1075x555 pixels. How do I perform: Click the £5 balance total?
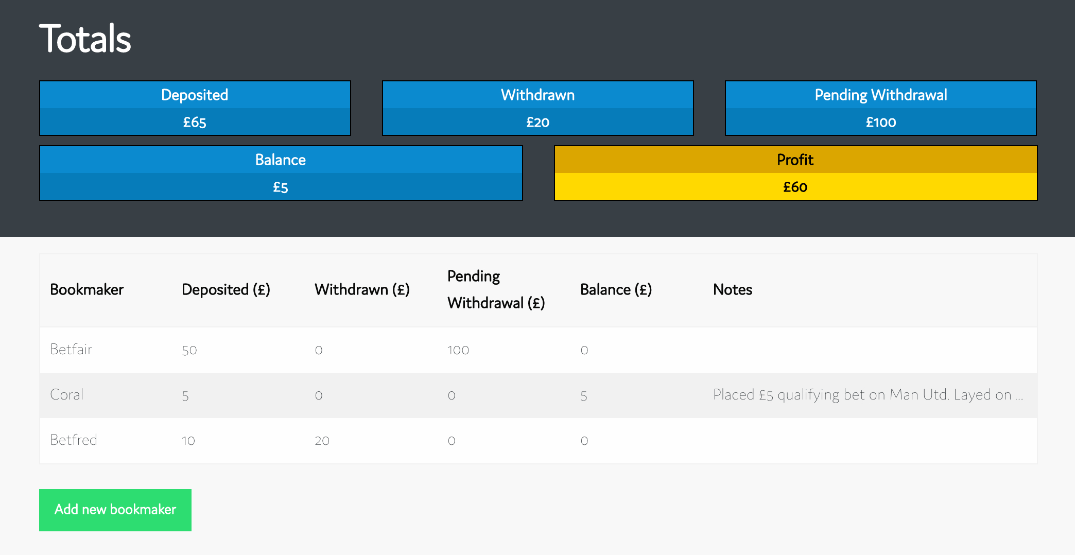pos(281,187)
